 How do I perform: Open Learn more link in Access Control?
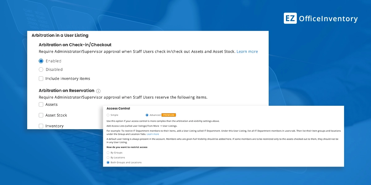[x=153, y=134]
